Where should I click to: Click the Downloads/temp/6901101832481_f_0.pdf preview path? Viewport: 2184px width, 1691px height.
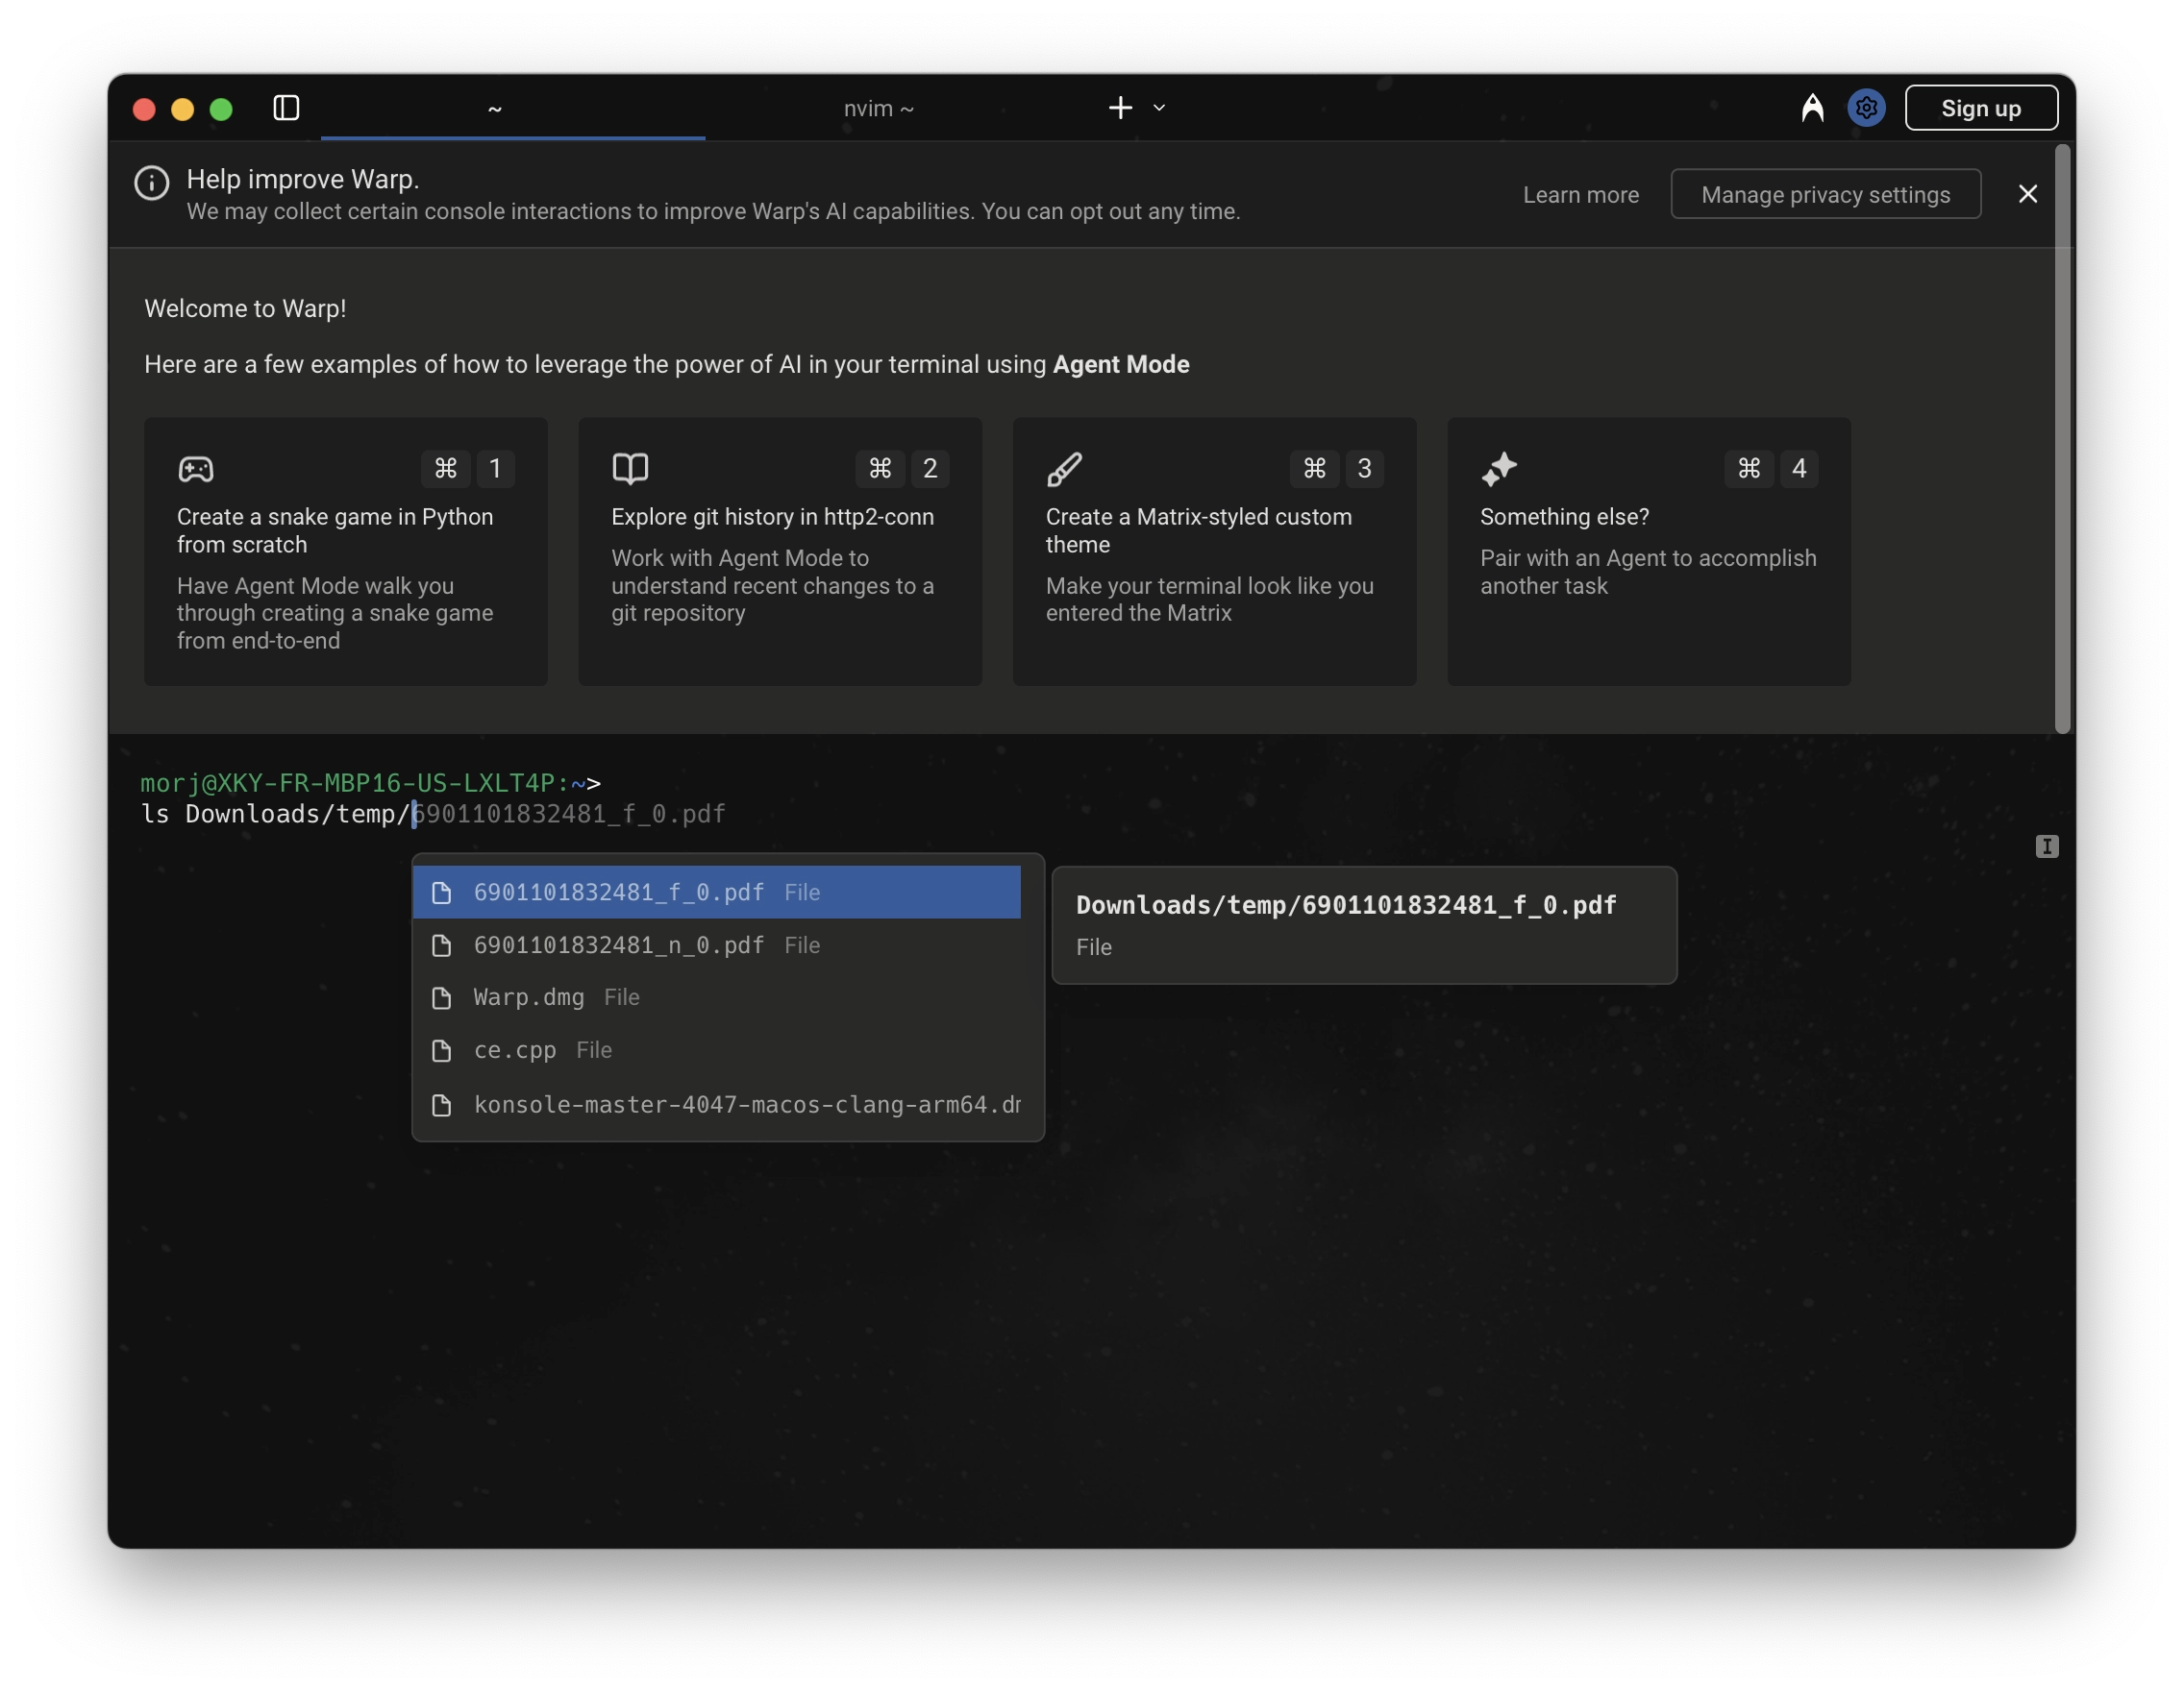1346,905
